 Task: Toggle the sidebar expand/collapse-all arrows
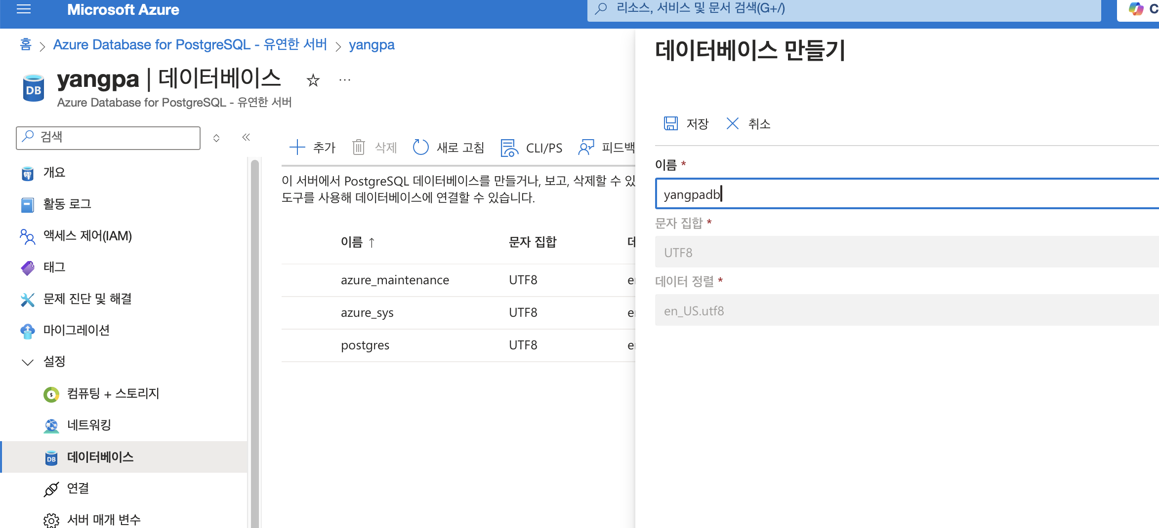pos(216,138)
